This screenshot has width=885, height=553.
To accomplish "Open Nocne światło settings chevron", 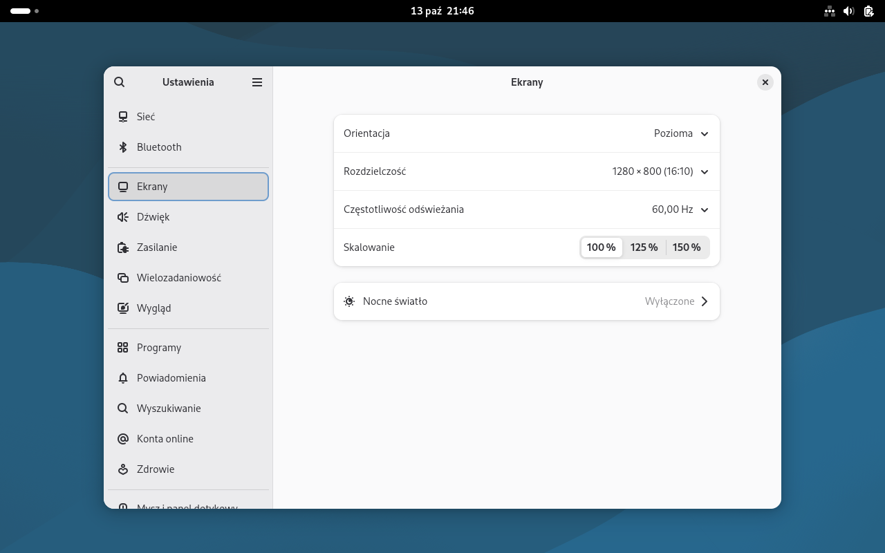I will 705,301.
